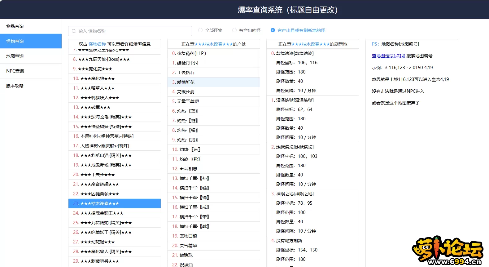This screenshot has width=489, height=267.
Task: Click drop item 无量至尊铠
Action: 214,101
